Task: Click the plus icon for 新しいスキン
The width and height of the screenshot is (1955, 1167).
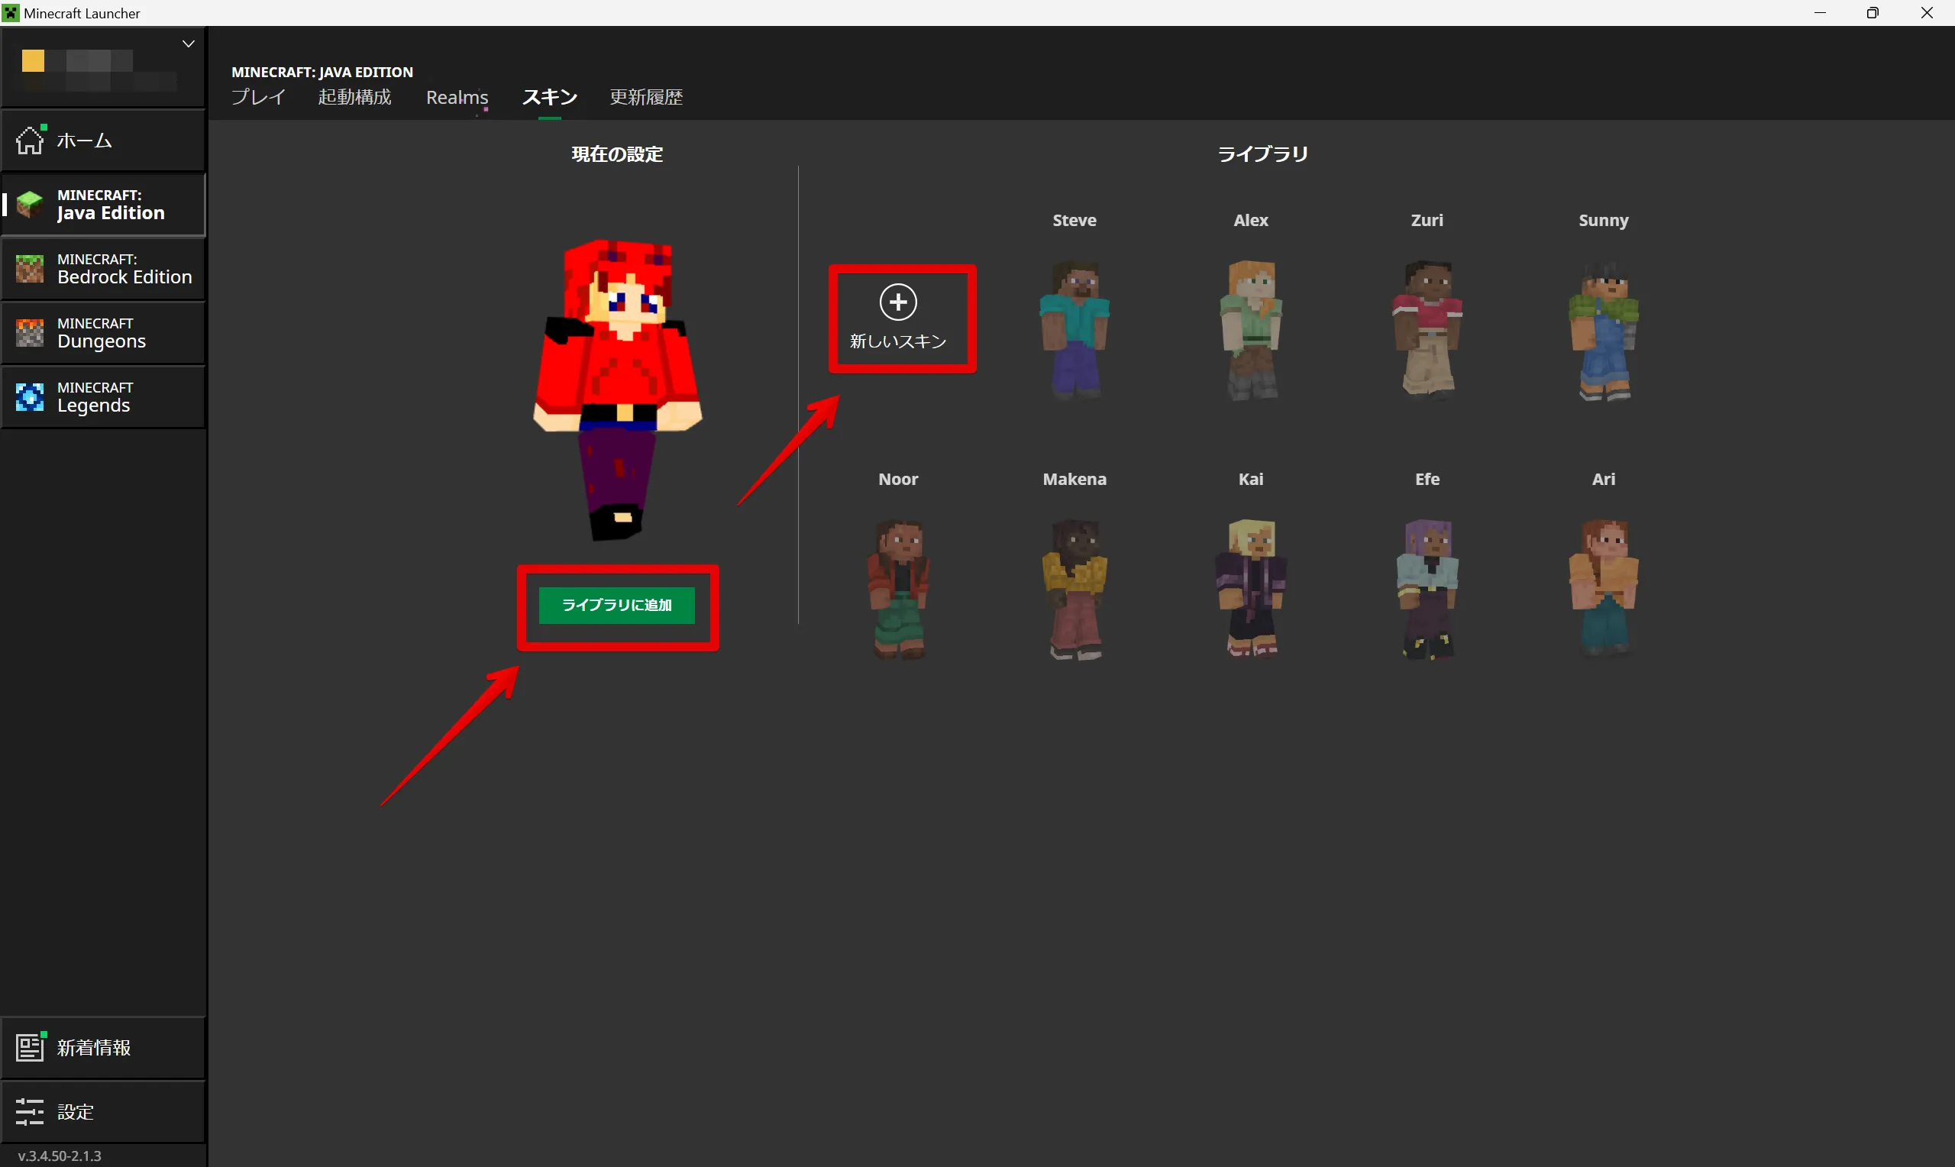Action: click(x=898, y=302)
